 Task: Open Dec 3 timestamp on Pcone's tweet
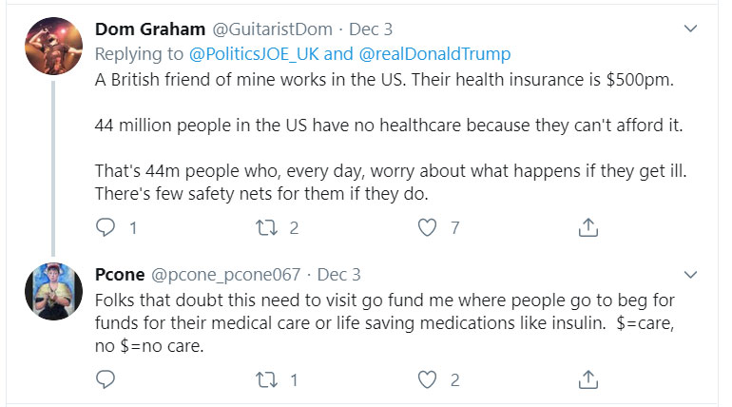(339, 275)
